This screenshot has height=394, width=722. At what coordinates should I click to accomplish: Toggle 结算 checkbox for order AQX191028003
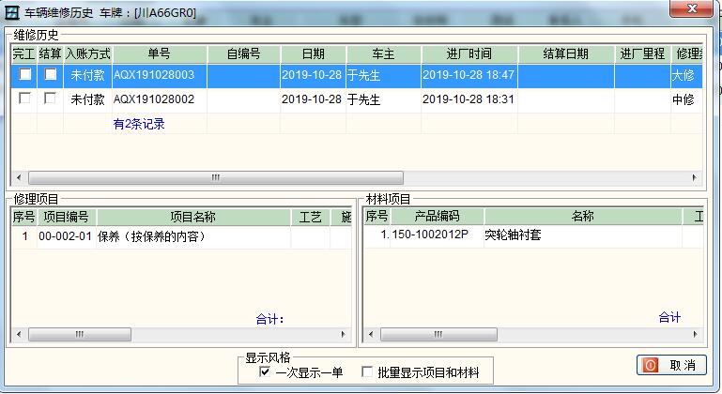pyautogui.click(x=51, y=74)
